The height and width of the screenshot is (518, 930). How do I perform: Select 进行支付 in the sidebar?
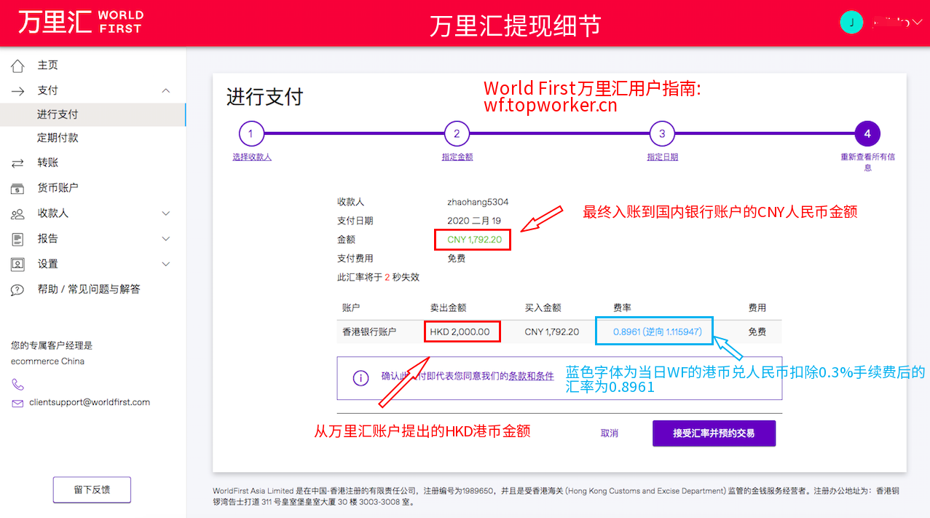[x=58, y=114]
